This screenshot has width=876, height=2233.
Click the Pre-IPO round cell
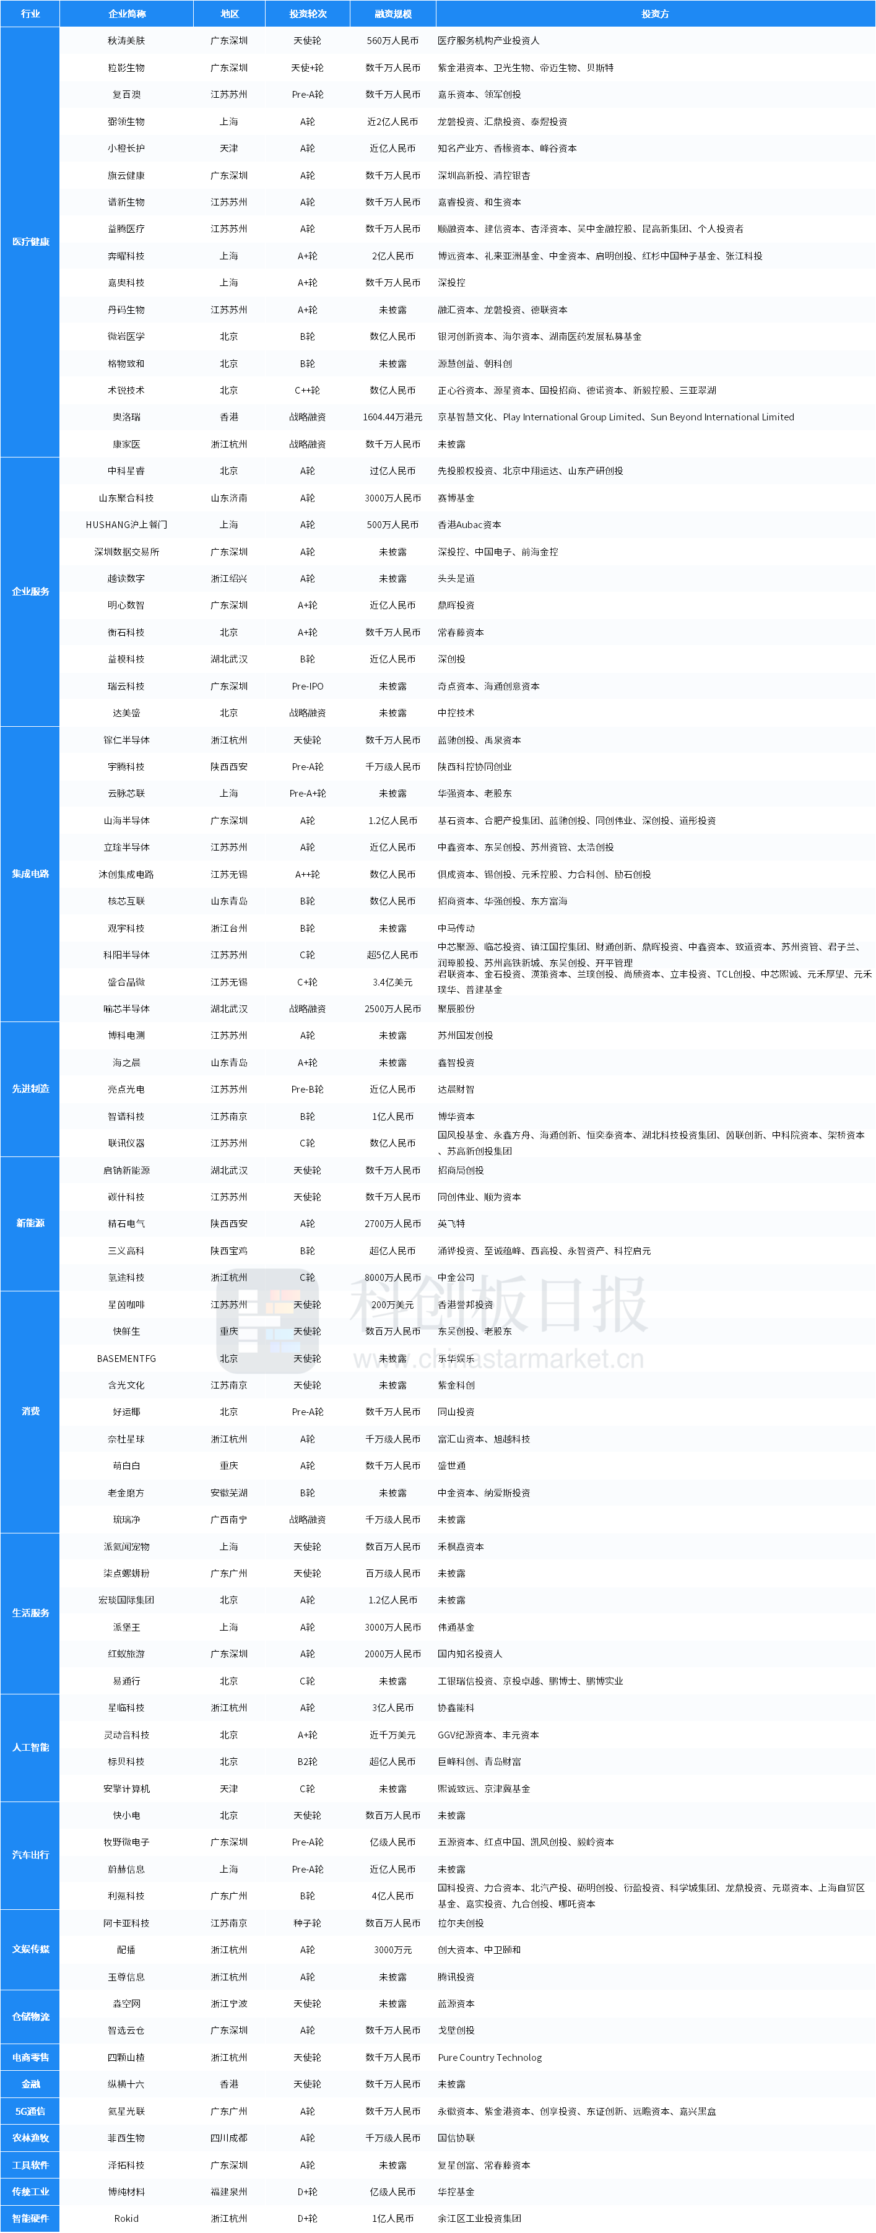308,687
